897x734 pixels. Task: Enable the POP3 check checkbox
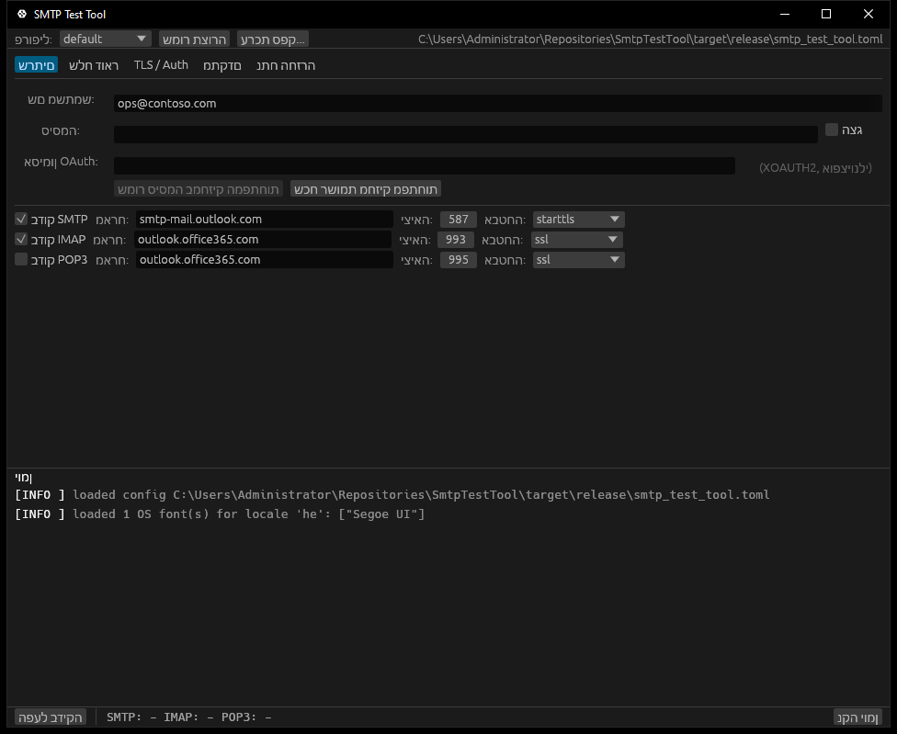coord(21,260)
